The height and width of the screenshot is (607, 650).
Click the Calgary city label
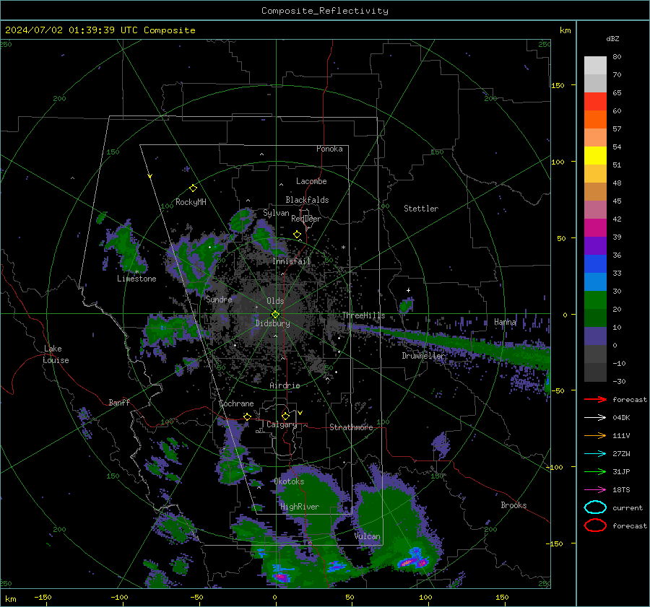point(282,424)
